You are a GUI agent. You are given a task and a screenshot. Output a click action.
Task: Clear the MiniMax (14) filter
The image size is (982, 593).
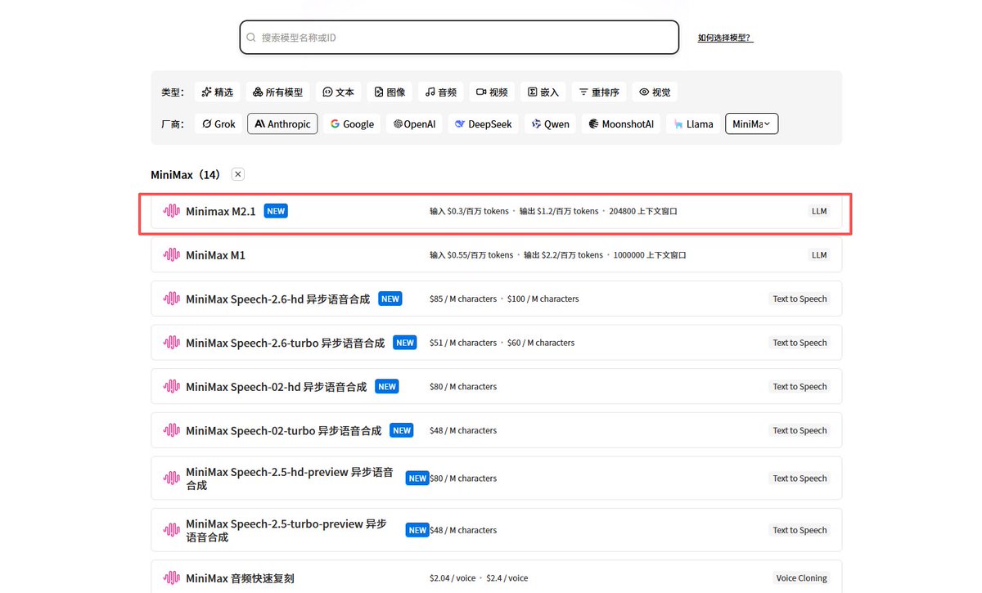(x=237, y=174)
